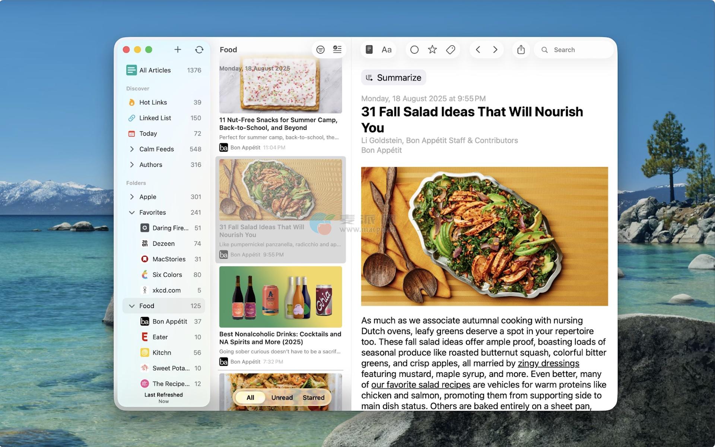Open the zingy dressings link
715x447 pixels.
pos(548,363)
